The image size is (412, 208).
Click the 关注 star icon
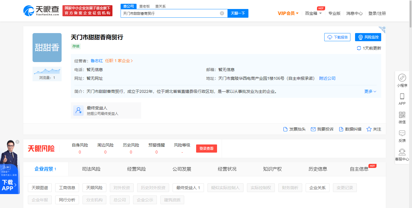[369, 129]
